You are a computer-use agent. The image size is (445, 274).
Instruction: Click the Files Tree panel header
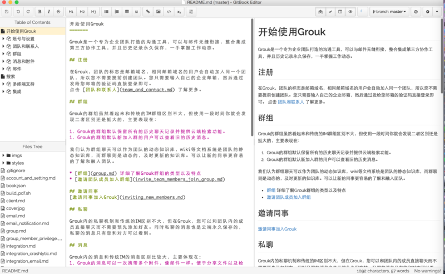33,146
